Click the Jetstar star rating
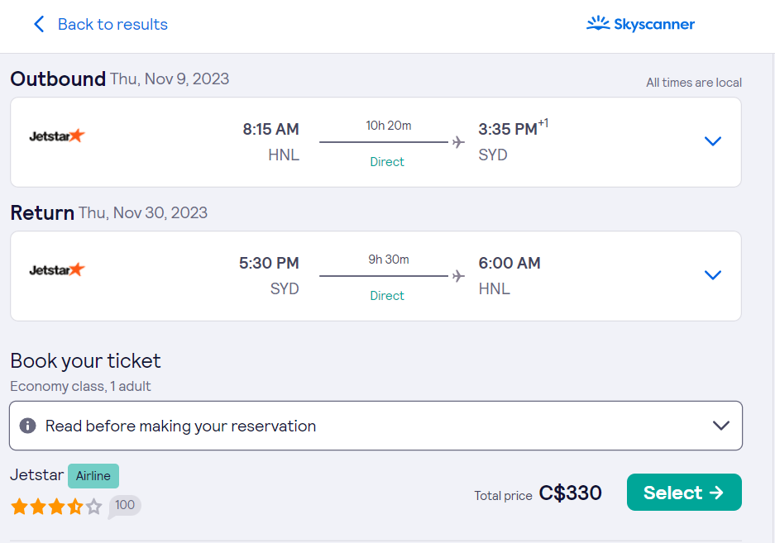 point(56,507)
